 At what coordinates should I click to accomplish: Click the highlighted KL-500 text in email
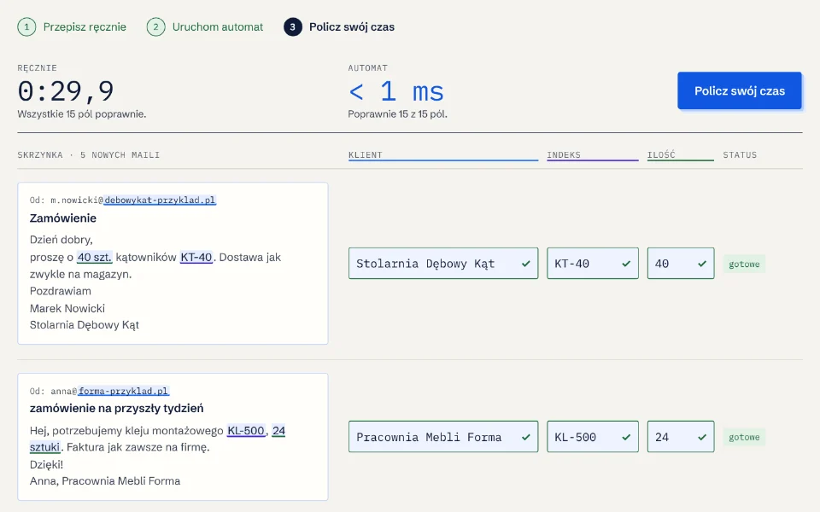(x=246, y=430)
